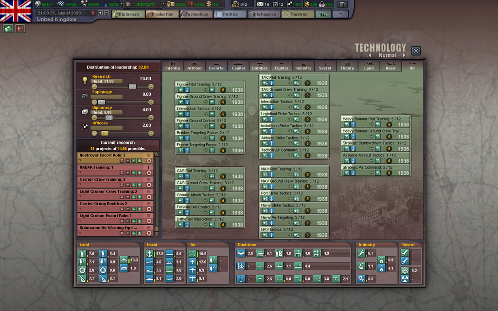Open the Intelligence screen

coord(264,14)
